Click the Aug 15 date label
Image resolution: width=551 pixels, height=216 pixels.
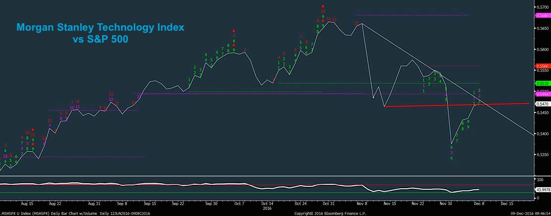click(x=27, y=203)
